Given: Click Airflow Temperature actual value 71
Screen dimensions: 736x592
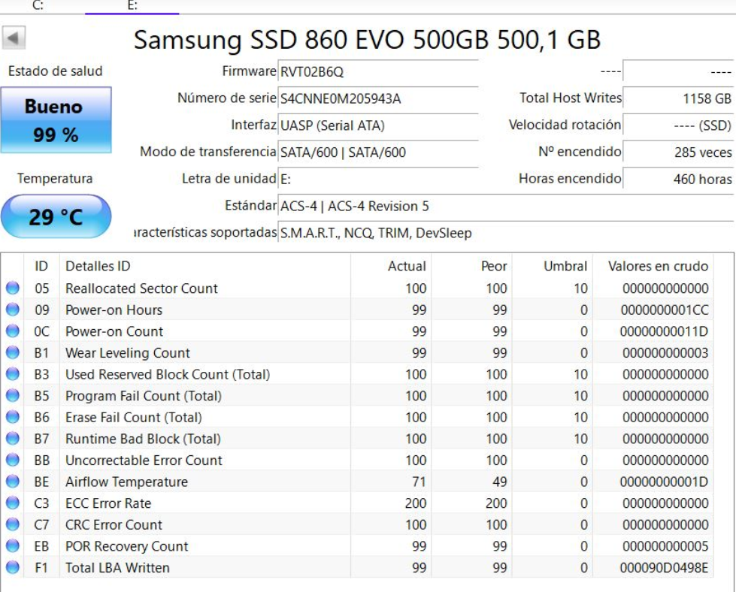Looking at the screenshot, I should coord(419,482).
